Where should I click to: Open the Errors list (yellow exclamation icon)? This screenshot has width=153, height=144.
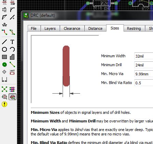4,104
